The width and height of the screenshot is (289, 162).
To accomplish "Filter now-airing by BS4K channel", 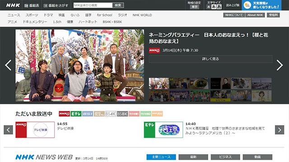I will (111, 114).
